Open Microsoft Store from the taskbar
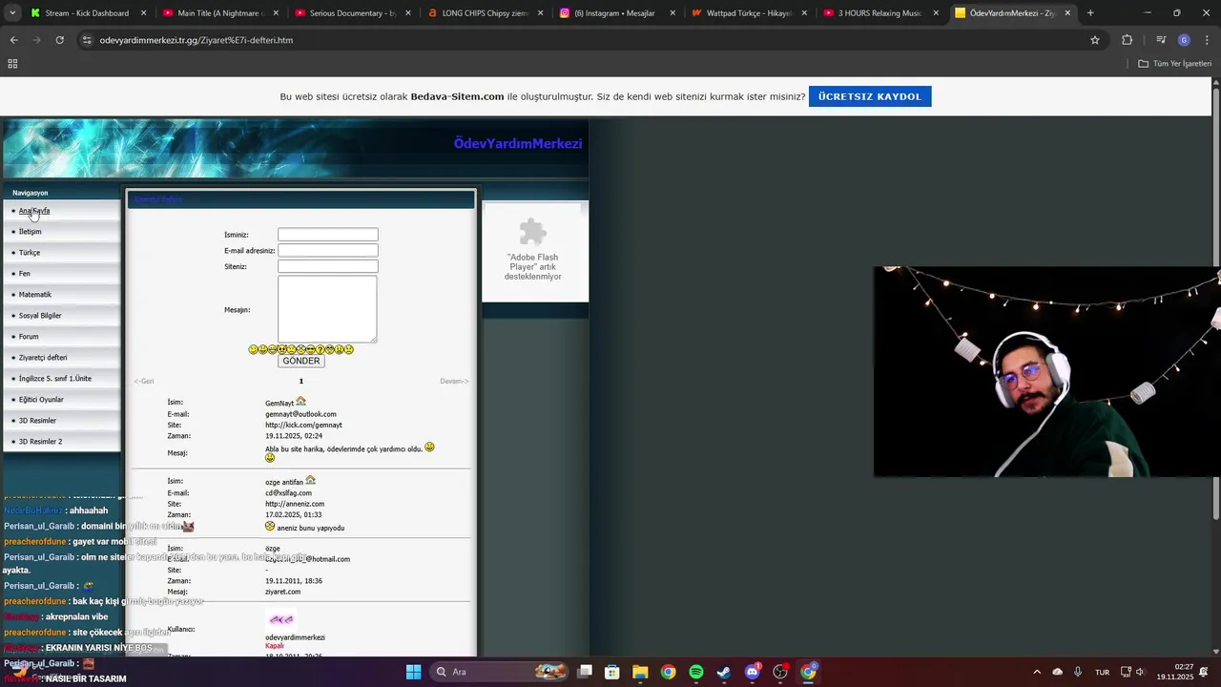The image size is (1221, 687). coord(612,672)
